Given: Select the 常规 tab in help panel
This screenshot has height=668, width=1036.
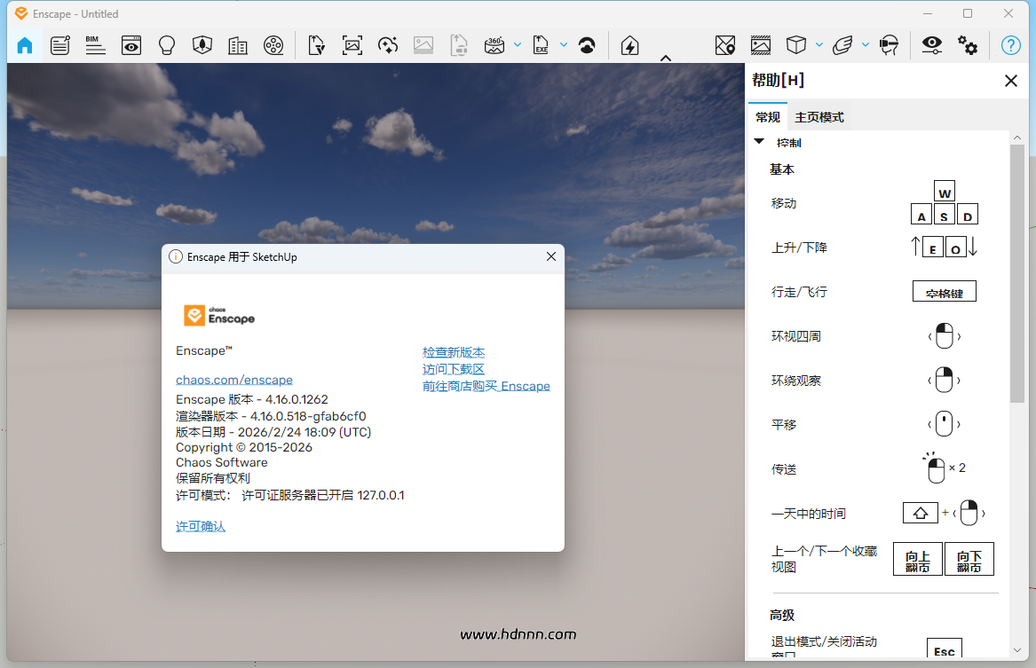Looking at the screenshot, I should 768,117.
